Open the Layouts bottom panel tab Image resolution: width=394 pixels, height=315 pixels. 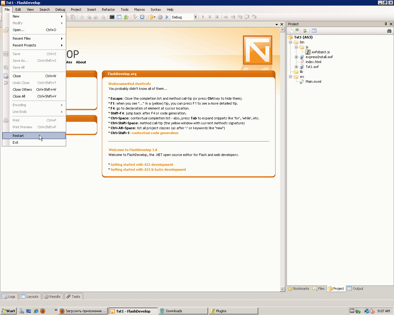point(30,297)
